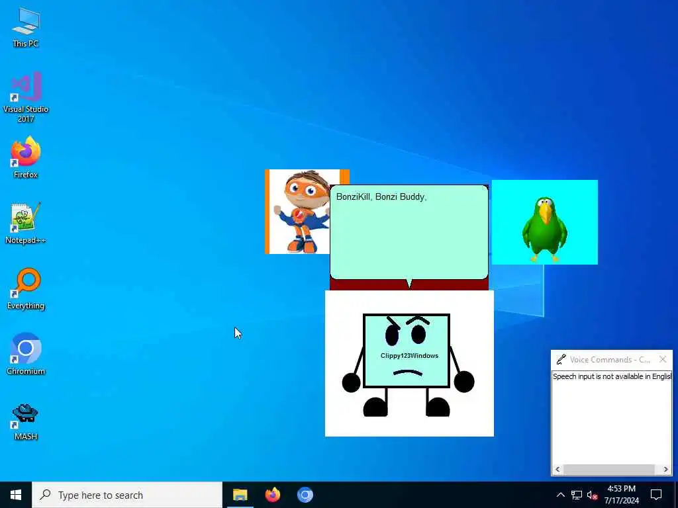678x508 pixels.
Task: Select the MASH desktop shortcut
Action: tap(26, 421)
